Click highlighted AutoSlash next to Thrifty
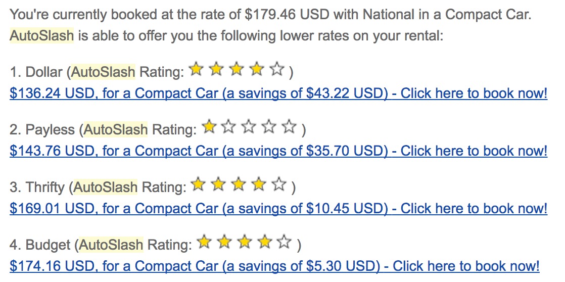565x282 pixels. [106, 187]
